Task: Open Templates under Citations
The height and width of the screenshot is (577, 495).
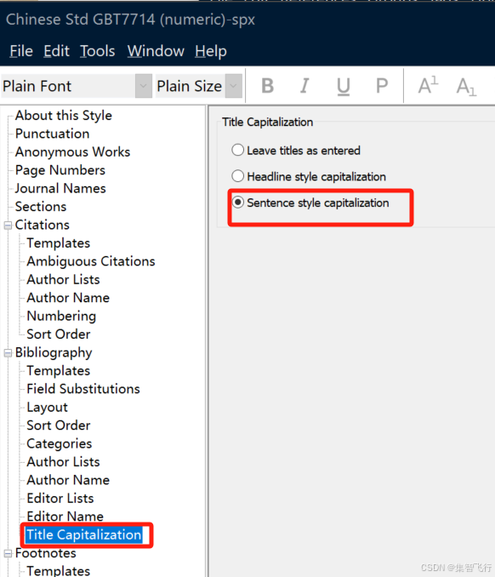Action: [x=58, y=243]
